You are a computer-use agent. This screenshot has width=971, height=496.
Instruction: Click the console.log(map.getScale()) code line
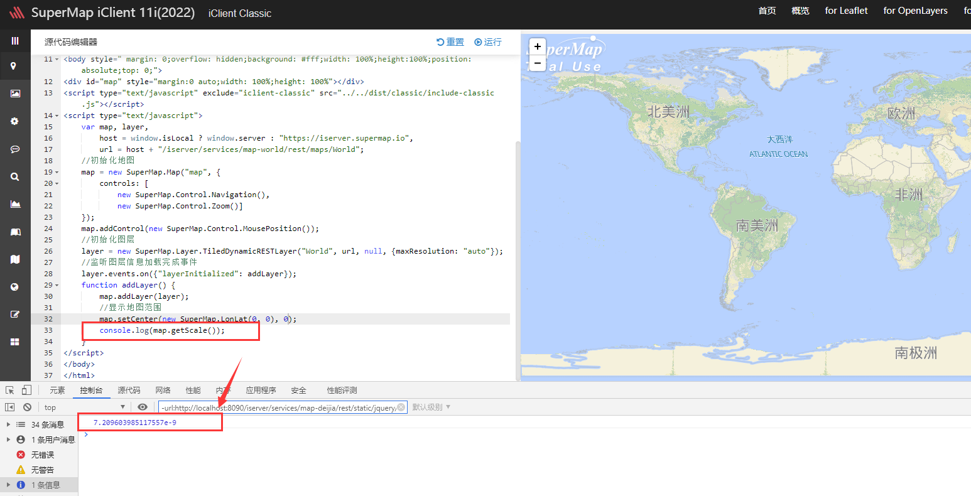162,330
